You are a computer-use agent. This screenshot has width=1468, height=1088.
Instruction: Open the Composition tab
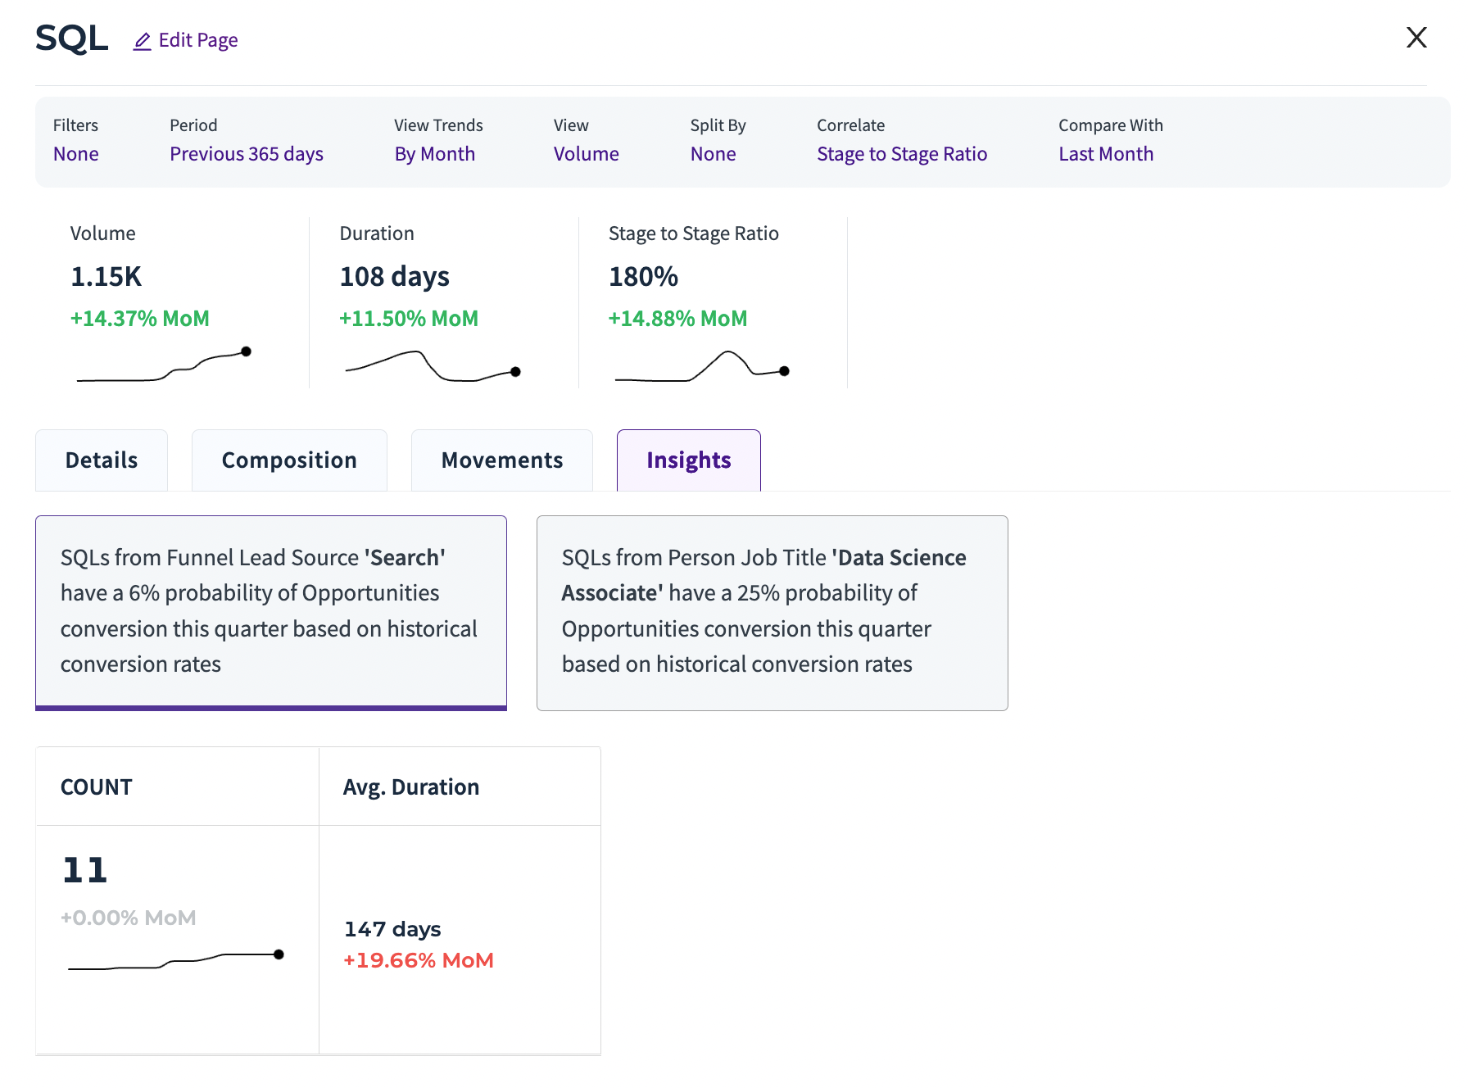[x=289, y=460]
